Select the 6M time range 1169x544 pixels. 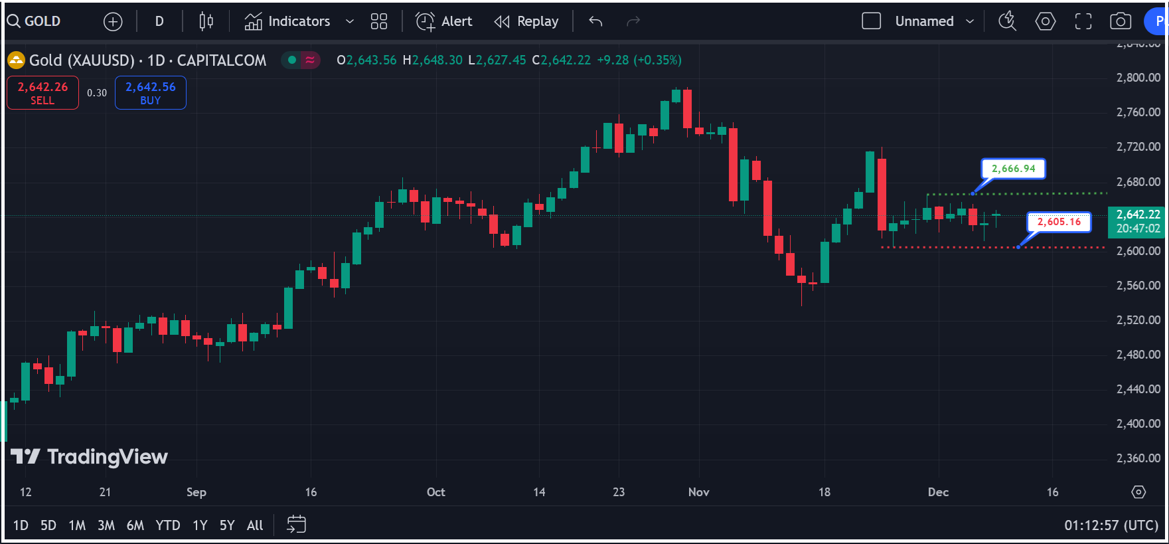pos(135,525)
